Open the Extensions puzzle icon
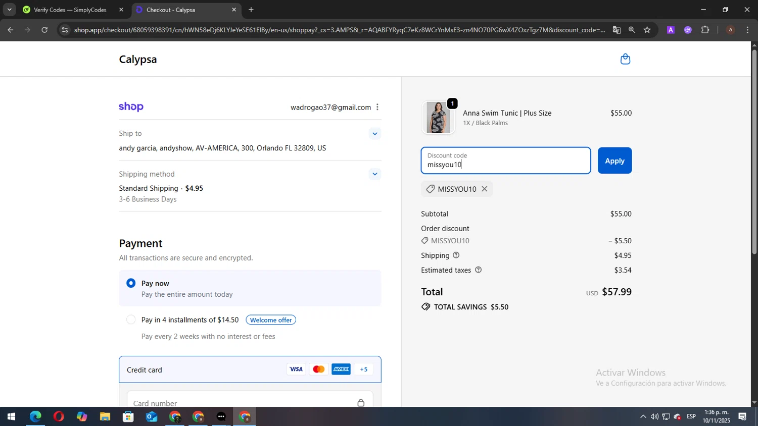This screenshot has width=758, height=426. point(705,30)
